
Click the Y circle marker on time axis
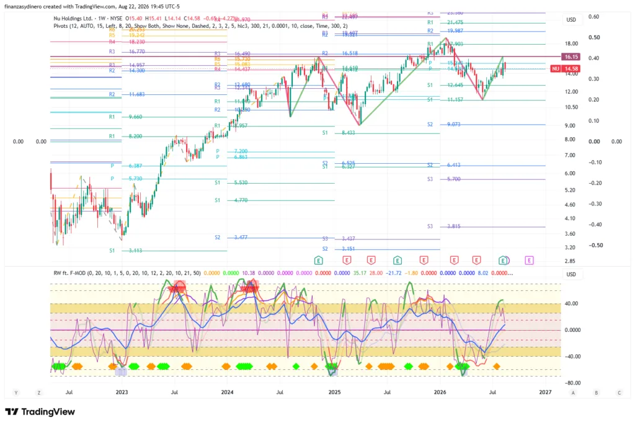tap(16, 393)
